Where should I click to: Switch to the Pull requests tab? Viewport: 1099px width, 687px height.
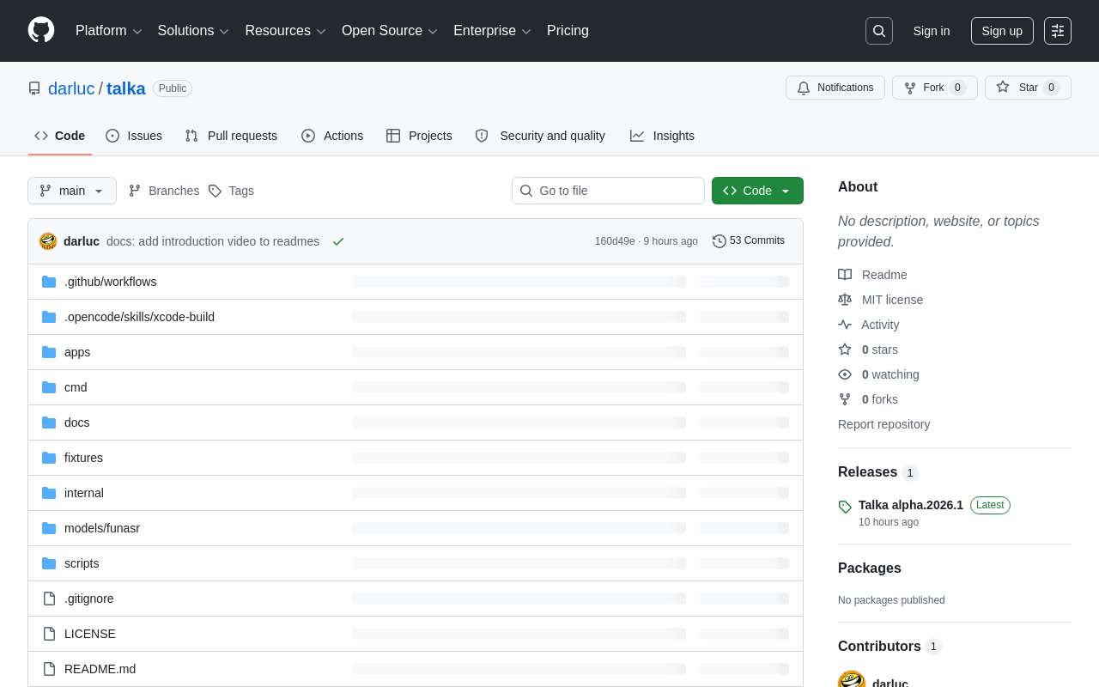tap(231, 136)
